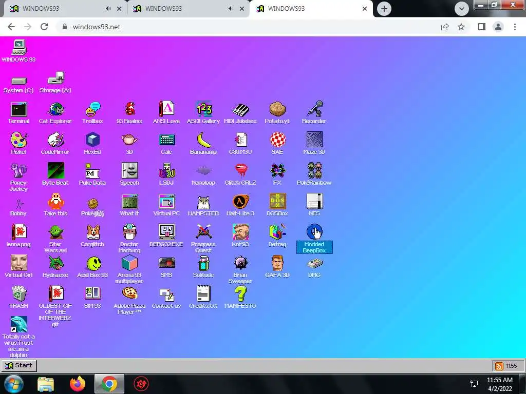Launch What If icon
This screenshot has width=526, height=394.
(129, 202)
